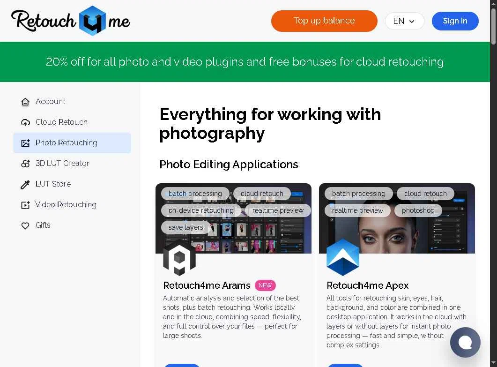Click the 'photoshop' tag on Apex
Screen dimensions: 497x367
[418, 210]
